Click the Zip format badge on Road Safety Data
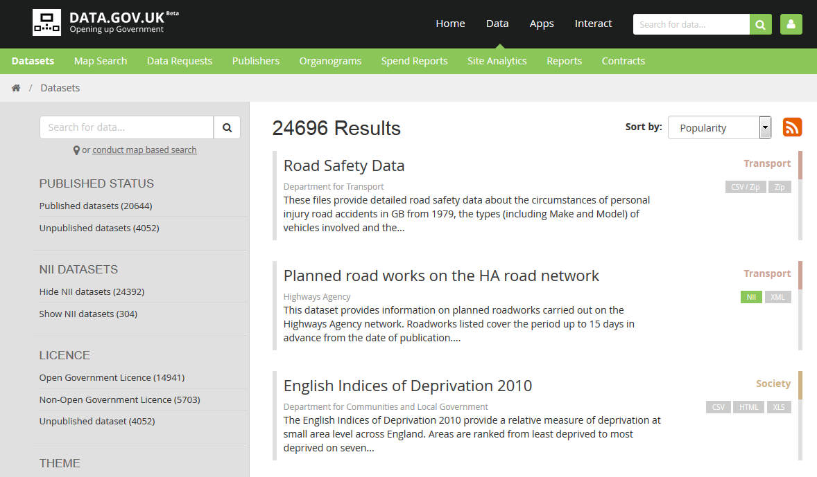This screenshot has height=477, width=817. click(780, 187)
